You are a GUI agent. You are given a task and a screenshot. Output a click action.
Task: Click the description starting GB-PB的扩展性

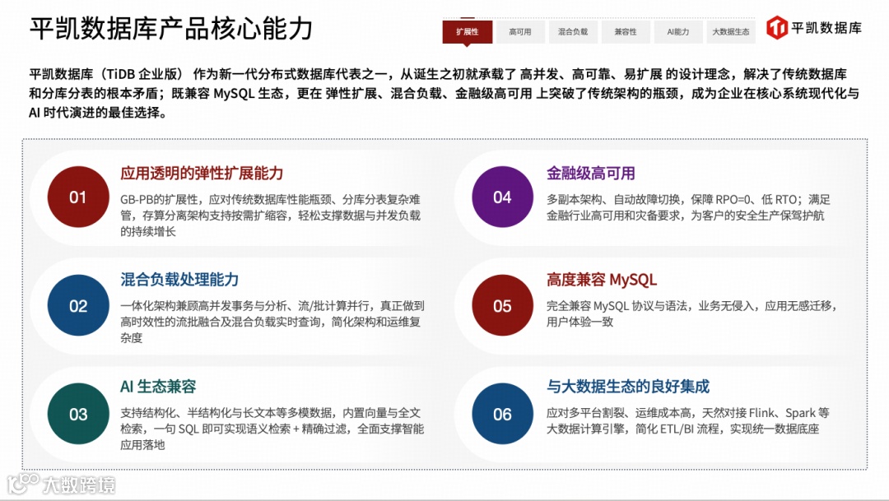click(x=270, y=216)
